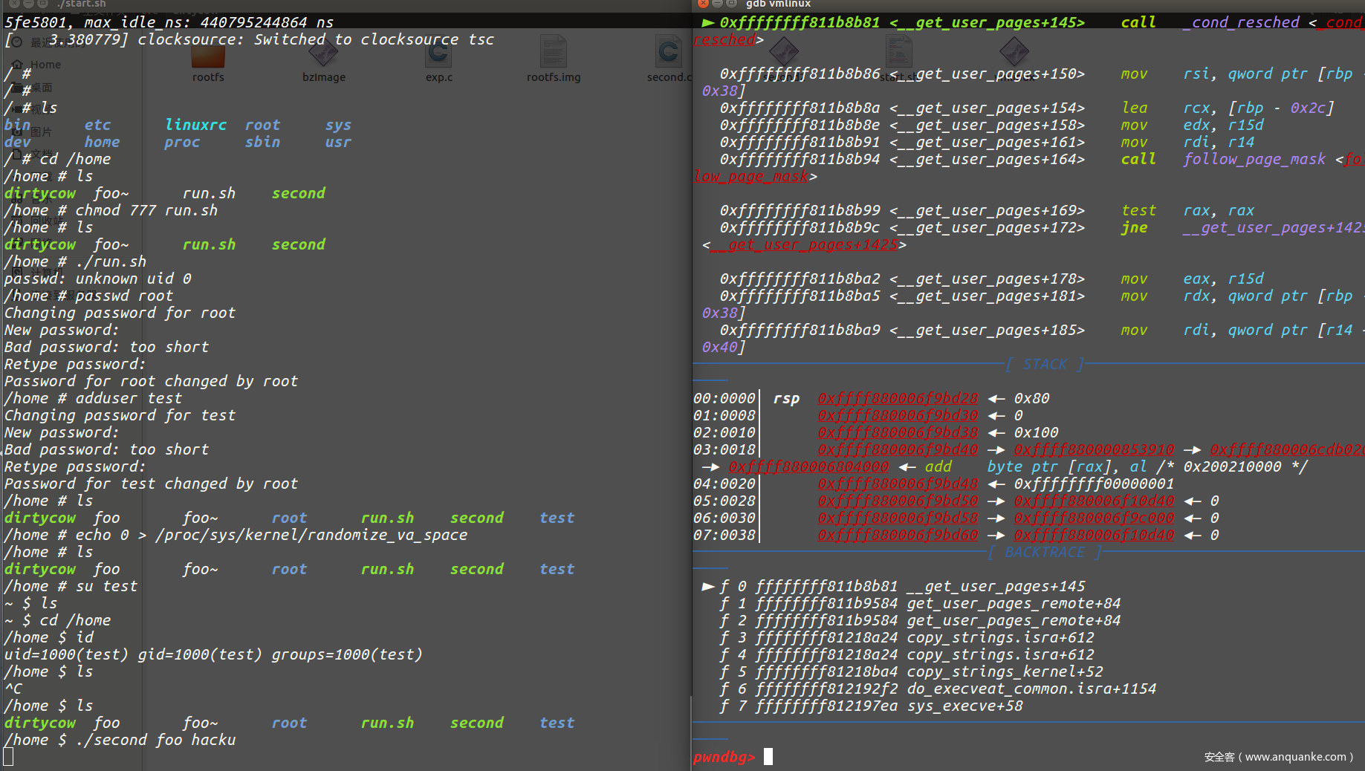Screen dimensions: 1365x771
Task: Minimize the ./start.sh terminal window
Action: [30, 4]
